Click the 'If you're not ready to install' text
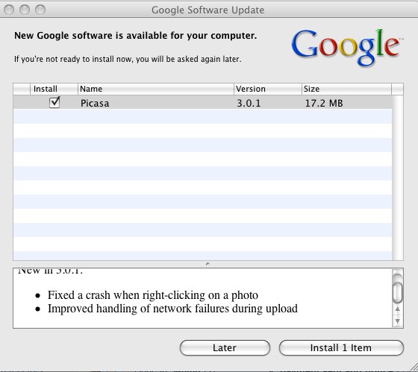Image resolution: width=418 pixels, height=372 pixels. (128, 59)
